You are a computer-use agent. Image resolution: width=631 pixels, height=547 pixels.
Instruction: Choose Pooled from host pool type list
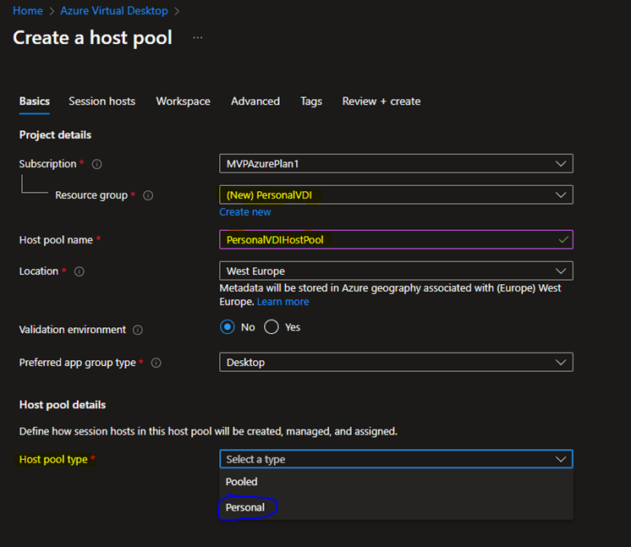click(242, 482)
